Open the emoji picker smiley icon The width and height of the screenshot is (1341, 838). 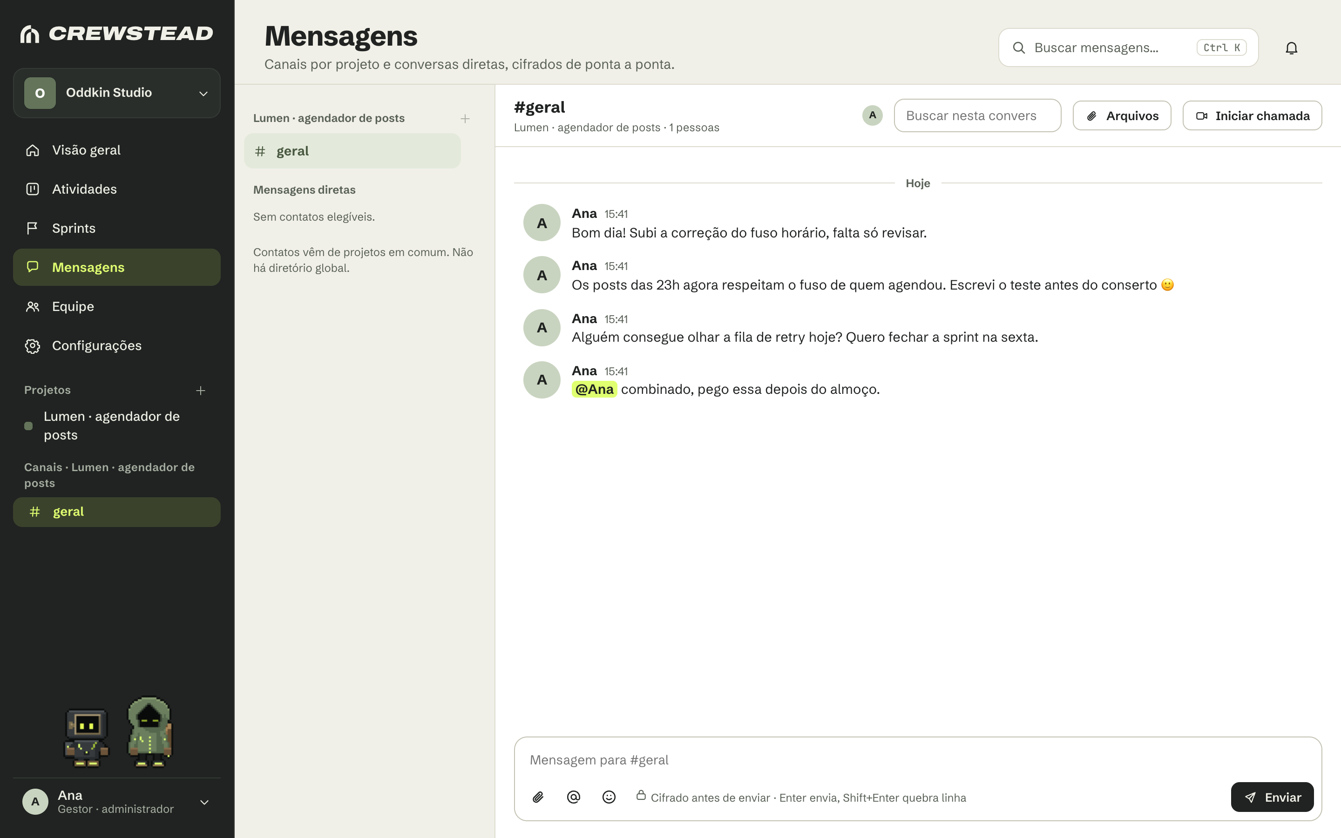pos(609,797)
